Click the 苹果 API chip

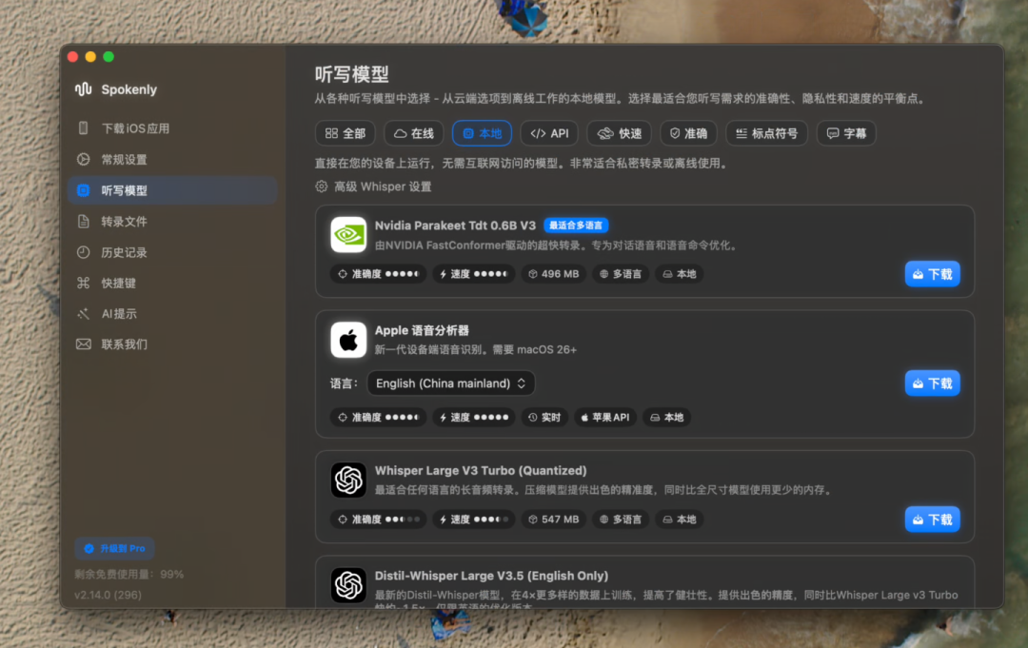[x=605, y=418]
